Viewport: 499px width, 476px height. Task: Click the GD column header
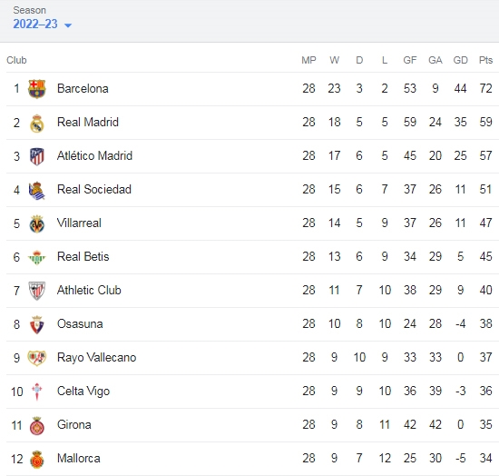coord(460,60)
